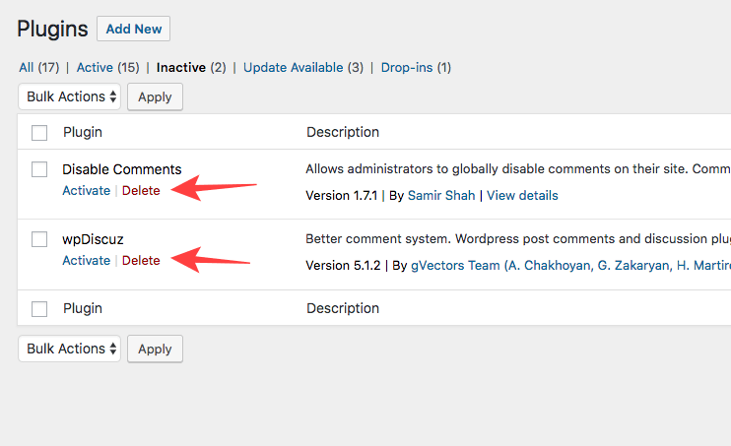
Task: Open gVectors Team author link
Action: pyautogui.click(x=570, y=265)
